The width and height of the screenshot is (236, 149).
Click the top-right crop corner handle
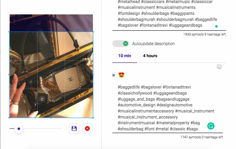(93, 32)
